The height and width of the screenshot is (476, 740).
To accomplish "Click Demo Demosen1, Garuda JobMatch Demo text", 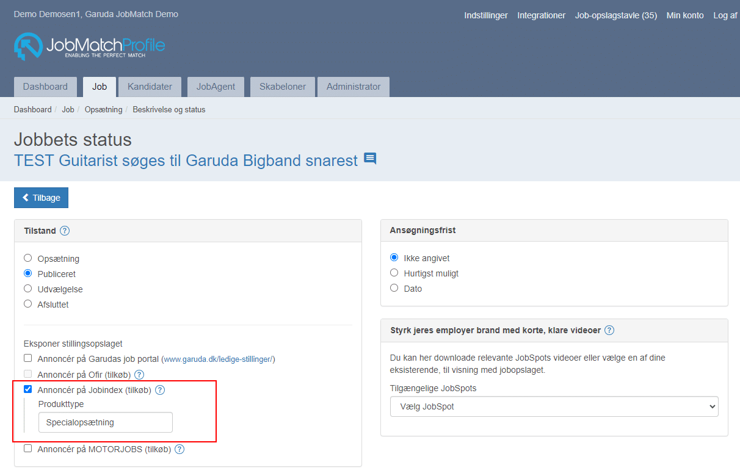I will (96, 14).
